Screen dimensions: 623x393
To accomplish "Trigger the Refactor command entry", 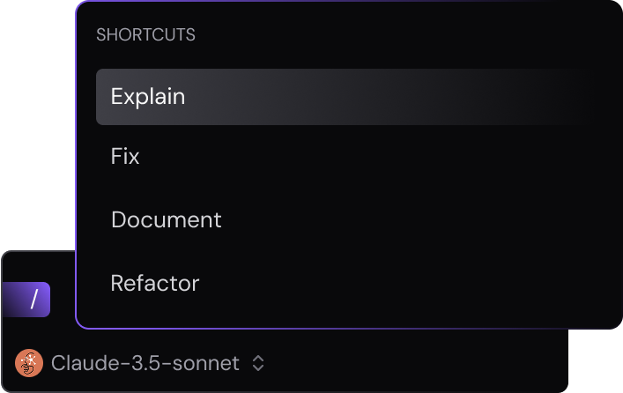I will 345,284.
